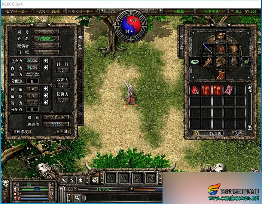The height and width of the screenshot is (204, 262).
Task: Click the 级别 value 2 (19.50%)
Action: pos(56,117)
